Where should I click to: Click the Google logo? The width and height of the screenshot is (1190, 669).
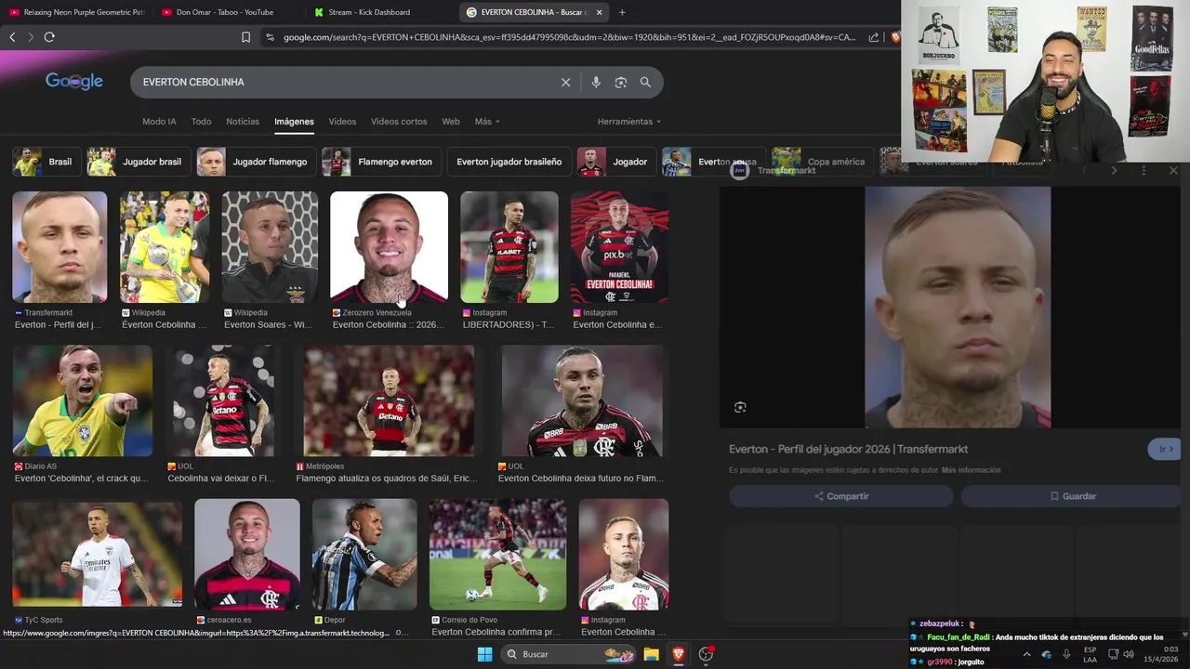point(74,82)
